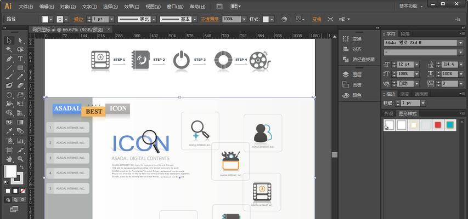The width and height of the screenshot is (468, 219).
Task: Select the Mesh tool
Action: point(9,122)
